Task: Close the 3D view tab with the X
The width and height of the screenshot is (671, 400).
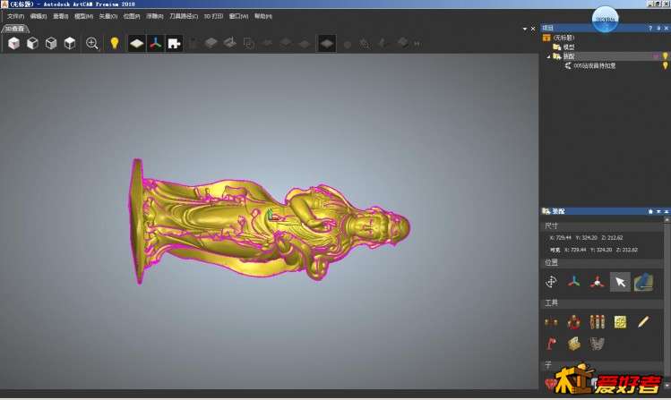Action: point(533,29)
